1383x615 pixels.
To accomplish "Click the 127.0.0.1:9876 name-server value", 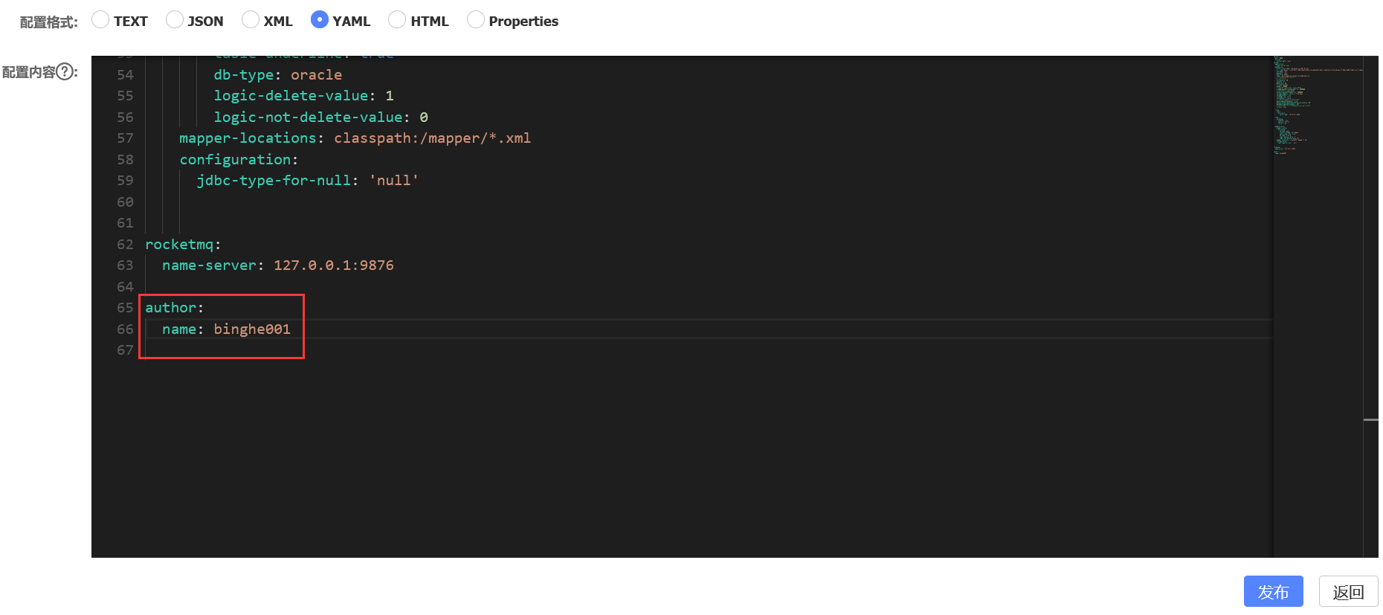I will click(333, 265).
